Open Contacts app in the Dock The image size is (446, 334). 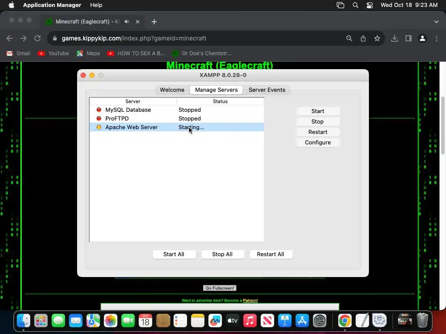click(x=163, y=321)
